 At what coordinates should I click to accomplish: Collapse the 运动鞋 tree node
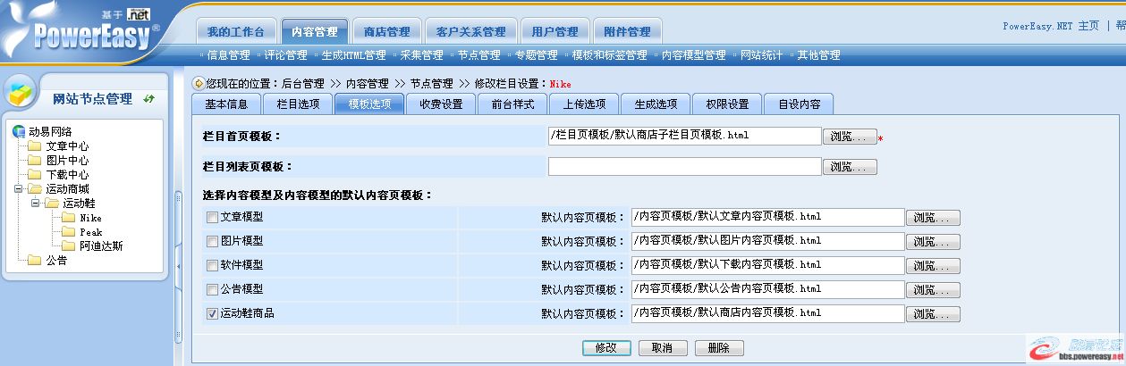[x=36, y=204]
